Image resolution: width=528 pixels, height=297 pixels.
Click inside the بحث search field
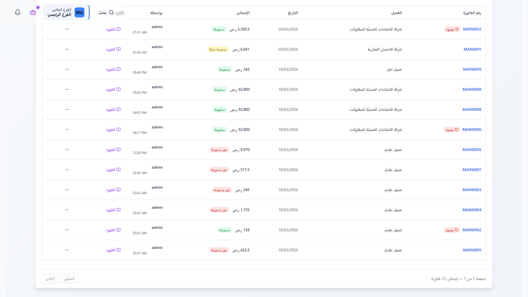(102, 13)
